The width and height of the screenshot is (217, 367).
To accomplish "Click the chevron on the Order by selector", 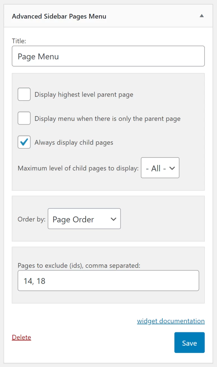I will click(x=113, y=219).
